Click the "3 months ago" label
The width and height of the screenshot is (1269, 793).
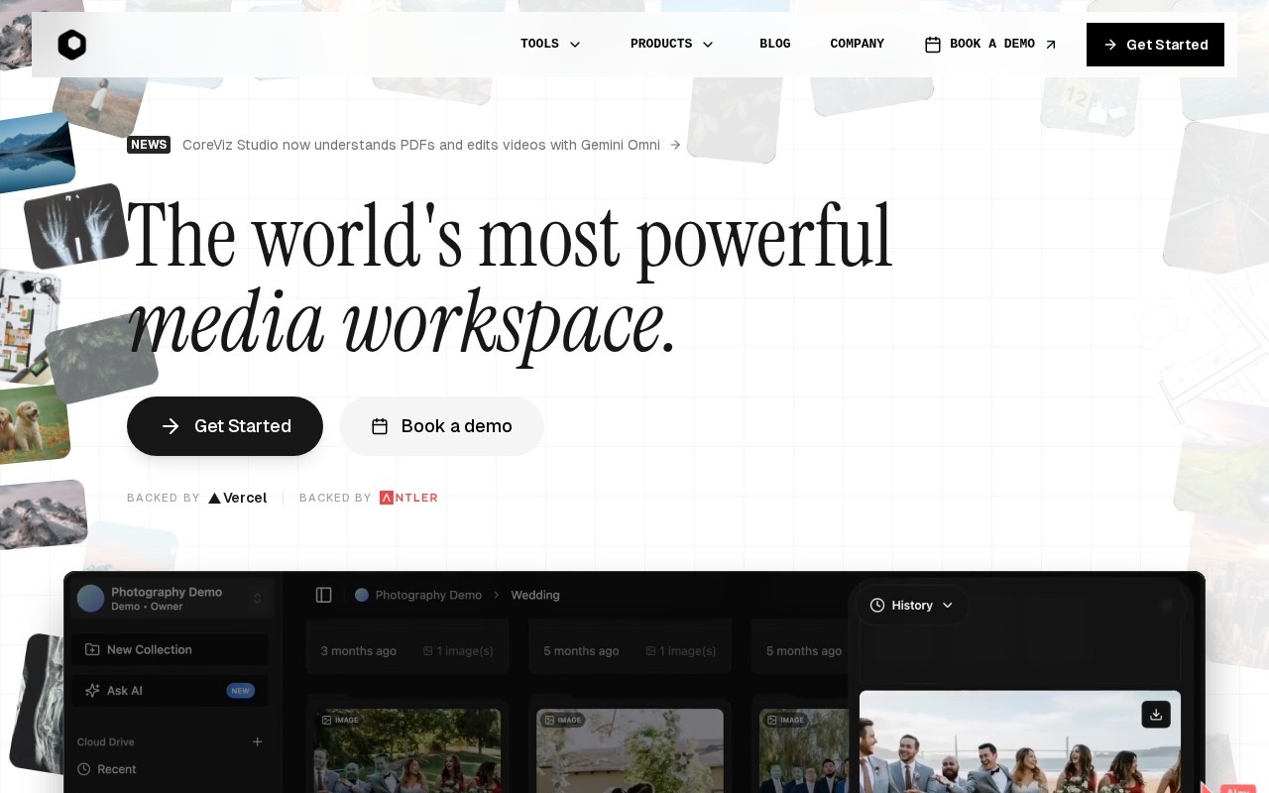click(x=359, y=651)
